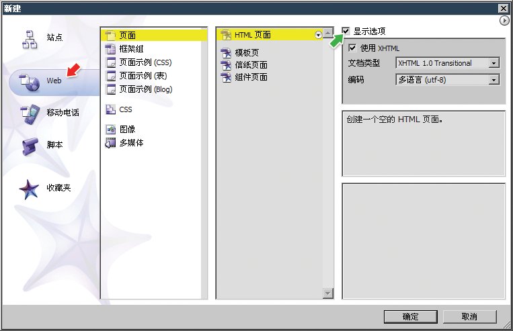Select the Web category label
The height and width of the screenshot is (331, 513).
(x=54, y=81)
